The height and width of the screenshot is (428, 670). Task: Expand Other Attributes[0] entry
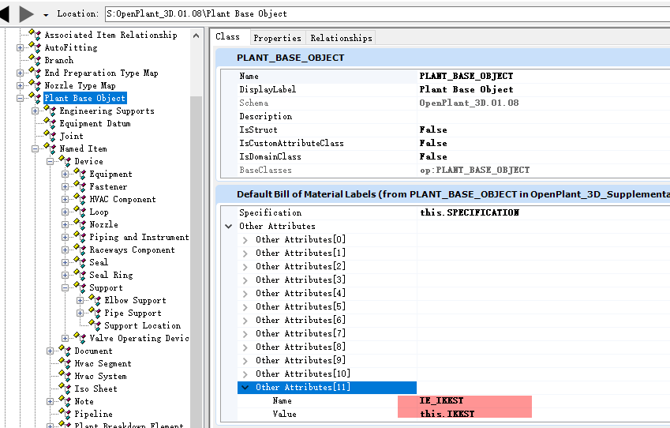pyautogui.click(x=245, y=240)
